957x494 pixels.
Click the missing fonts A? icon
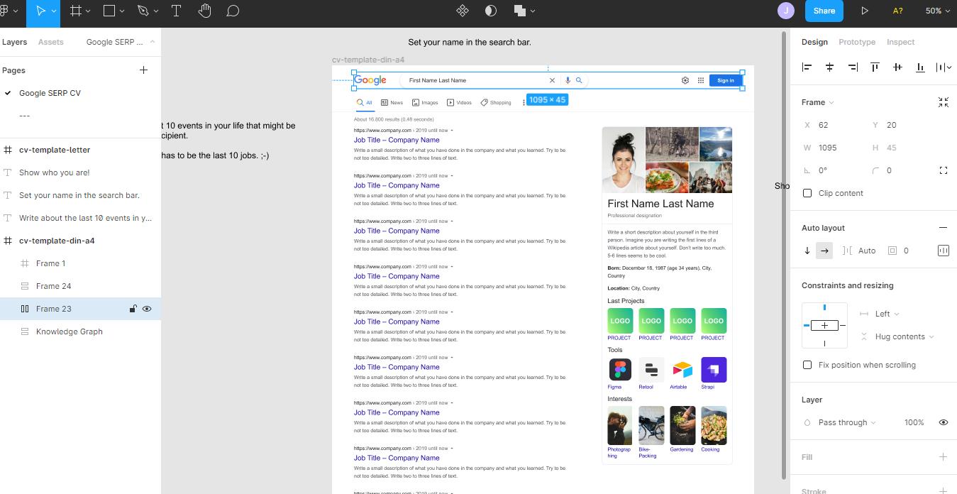[x=897, y=11]
